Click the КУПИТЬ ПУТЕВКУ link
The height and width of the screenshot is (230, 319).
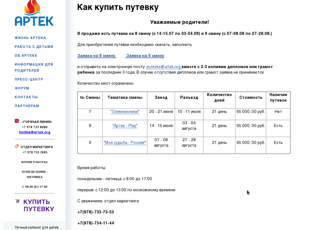pos(39,205)
